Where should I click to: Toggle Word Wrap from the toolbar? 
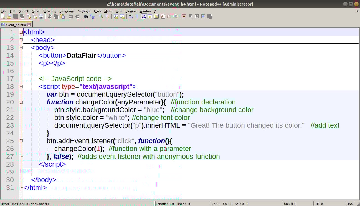131,16
